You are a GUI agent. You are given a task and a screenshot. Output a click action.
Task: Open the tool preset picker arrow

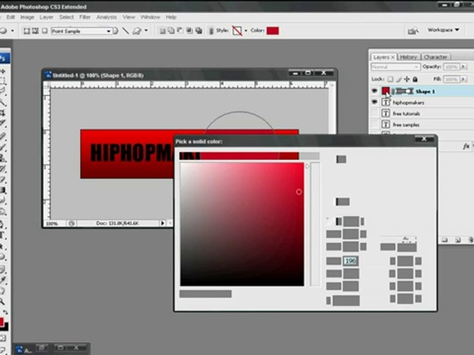[12, 31]
